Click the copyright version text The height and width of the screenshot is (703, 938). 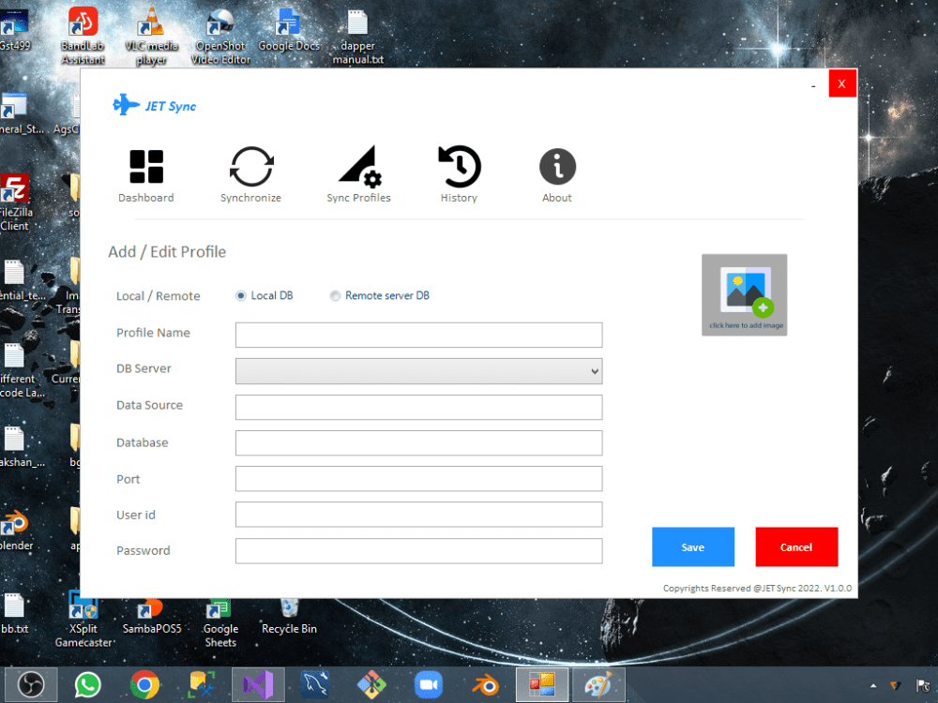(757, 589)
